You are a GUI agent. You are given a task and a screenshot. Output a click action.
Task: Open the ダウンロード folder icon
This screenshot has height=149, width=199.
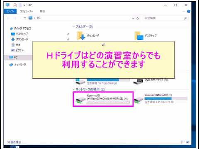pyautogui.click(x=81, y=36)
